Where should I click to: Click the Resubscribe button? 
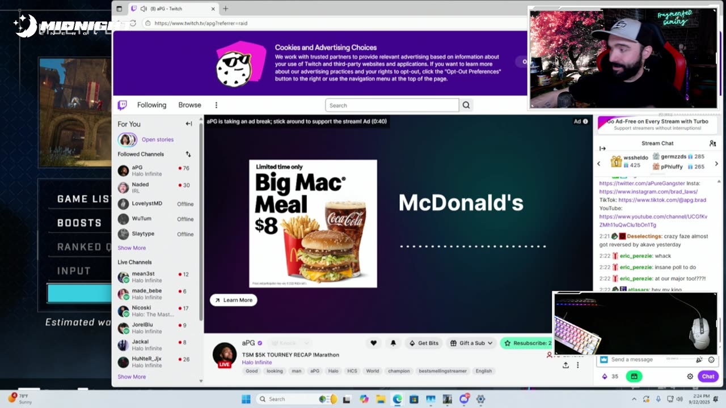526,343
